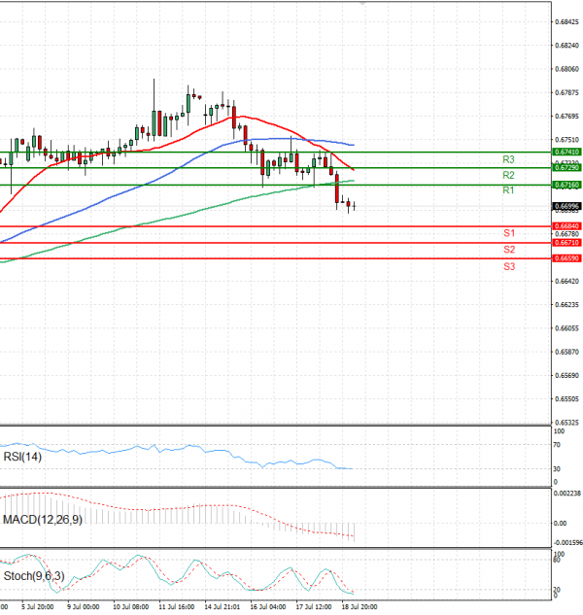Select the green 0.67160 price tag
The width and height of the screenshot is (583, 615).
click(x=566, y=185)
